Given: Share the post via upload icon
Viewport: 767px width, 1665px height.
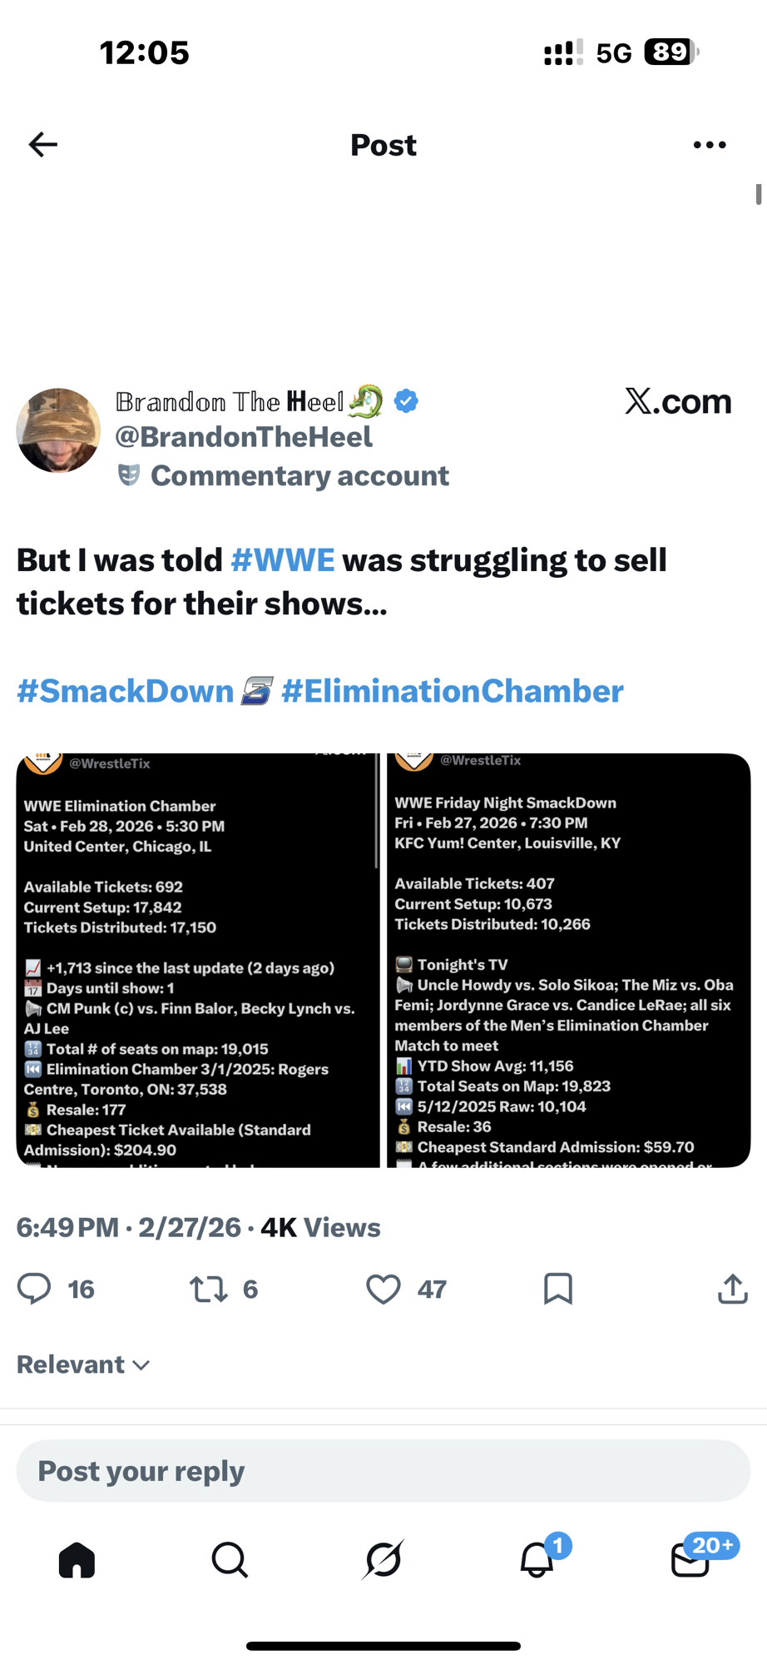Looking at the screenshot, I should (732, 1289).
